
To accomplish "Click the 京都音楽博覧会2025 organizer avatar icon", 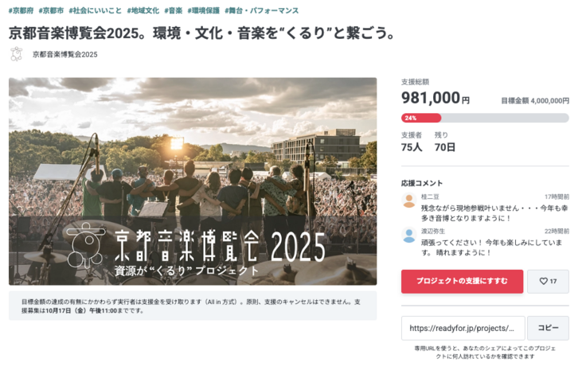I will [x=16, y=54].
